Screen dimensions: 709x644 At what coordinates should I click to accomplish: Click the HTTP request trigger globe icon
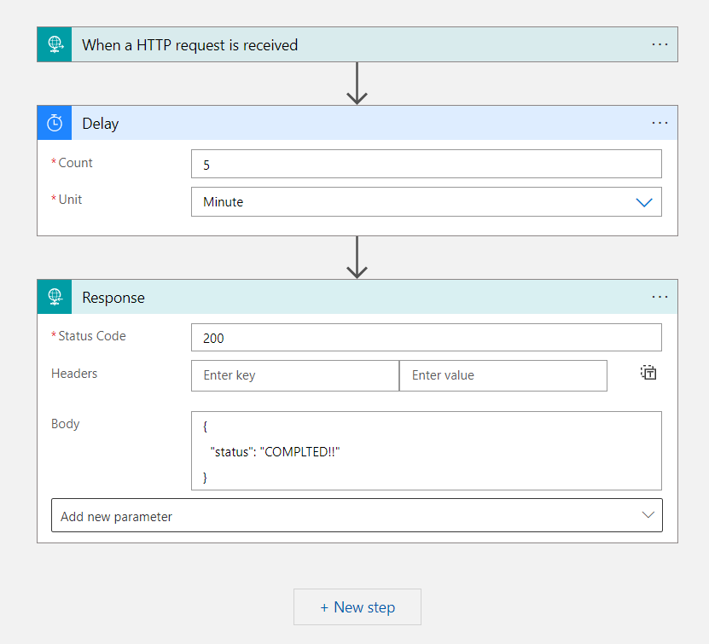(55, 44)
